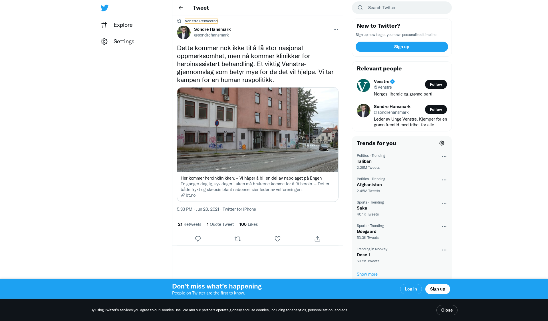This screenshot has height=321, width=548.
Task: Open the Explore hashtag icon
Action: pos(104,25)
